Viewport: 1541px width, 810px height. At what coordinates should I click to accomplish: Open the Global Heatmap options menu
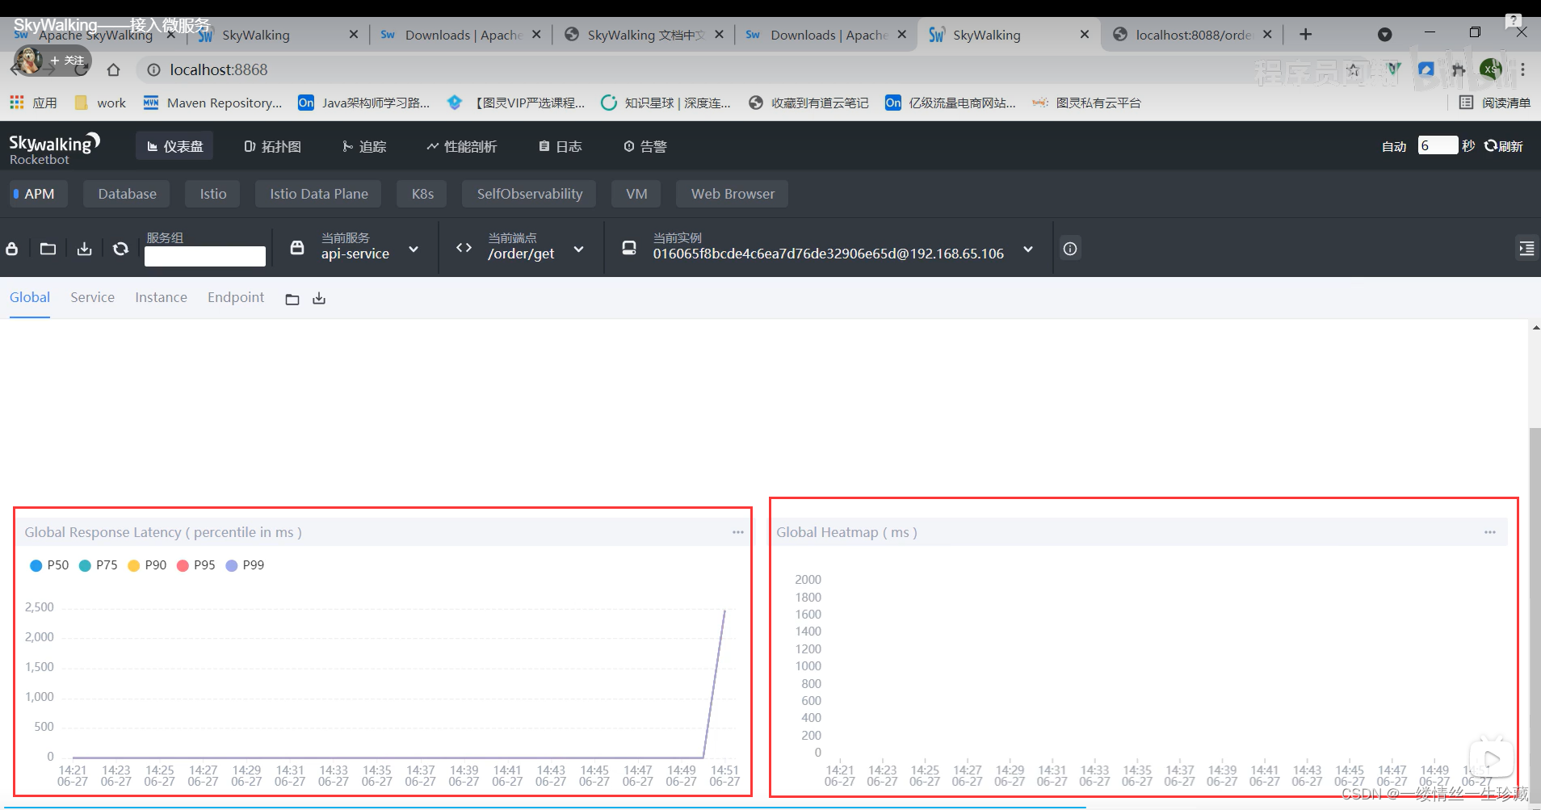tap(1490, 532)
